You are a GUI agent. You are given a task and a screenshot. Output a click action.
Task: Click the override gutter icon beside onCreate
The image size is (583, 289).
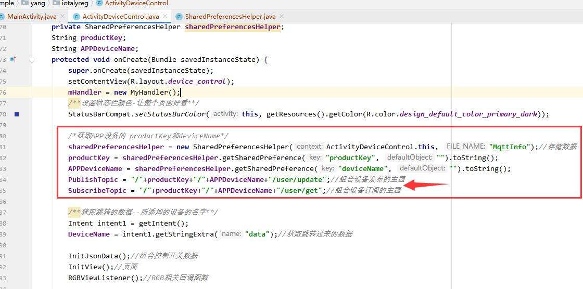13,60
